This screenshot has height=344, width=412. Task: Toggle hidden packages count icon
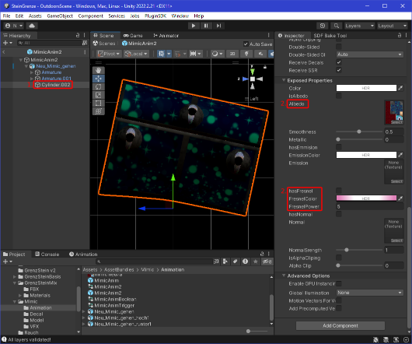267,262
